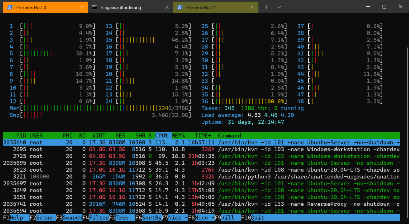Click the PowerShell icon on Proxmox Host 1 tab

(x=180, y=7)
